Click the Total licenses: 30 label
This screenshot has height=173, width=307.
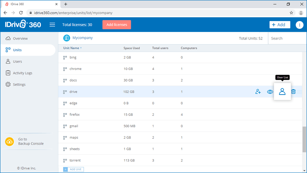pos(77,25)
